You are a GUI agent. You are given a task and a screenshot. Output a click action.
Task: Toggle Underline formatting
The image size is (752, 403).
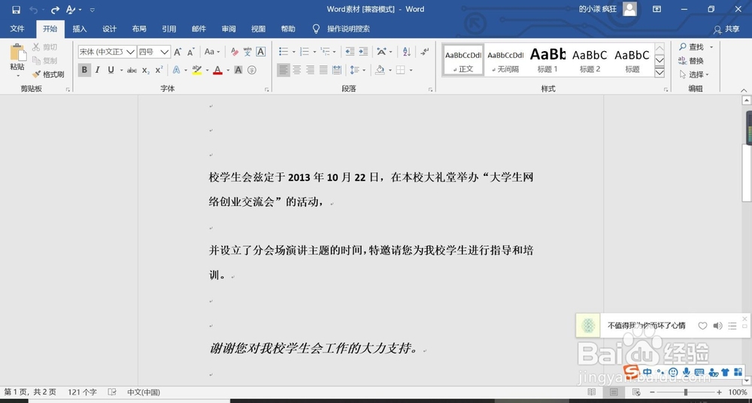tap(111, 70)
